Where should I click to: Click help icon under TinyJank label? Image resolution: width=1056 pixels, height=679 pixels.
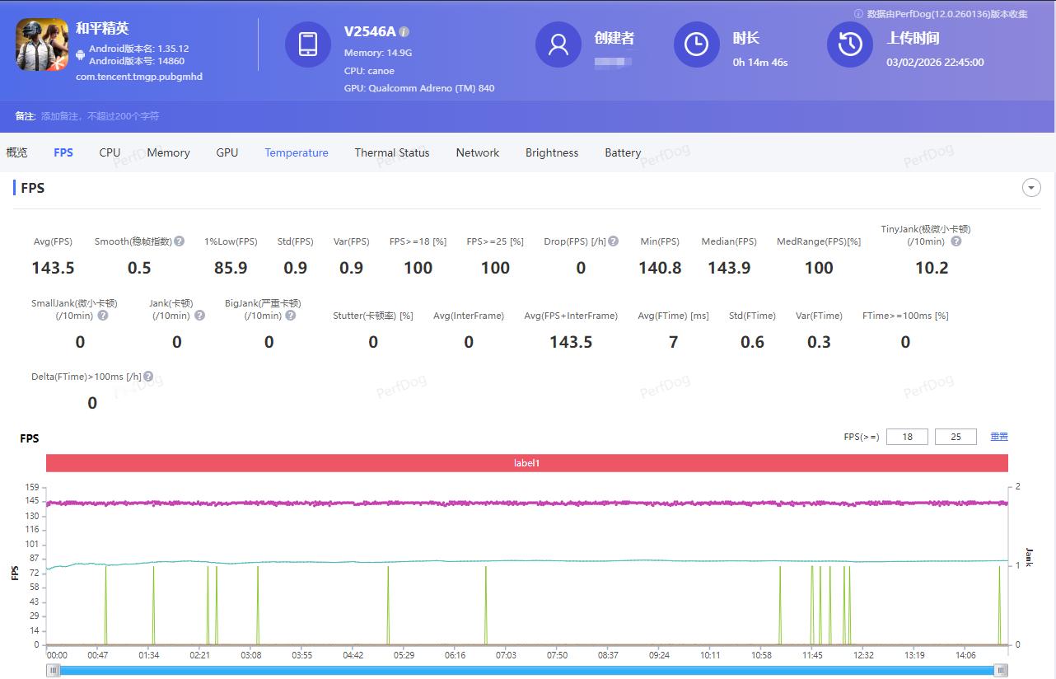(956, 241)
